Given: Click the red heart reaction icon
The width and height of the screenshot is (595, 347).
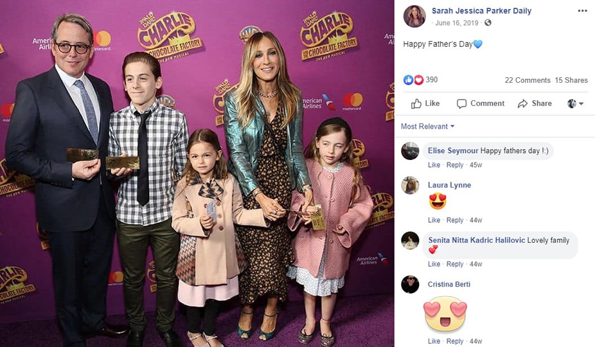Looking at the screenshot, I should tap(418, 80).
